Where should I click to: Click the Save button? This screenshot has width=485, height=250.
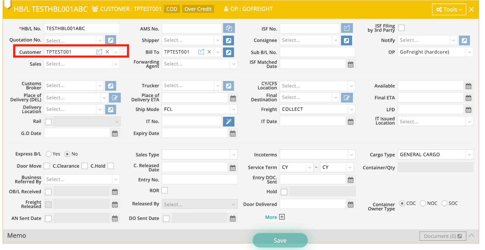(280, 240)
